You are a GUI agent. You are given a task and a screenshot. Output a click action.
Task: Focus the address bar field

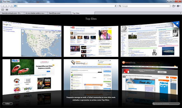[65, 6]
